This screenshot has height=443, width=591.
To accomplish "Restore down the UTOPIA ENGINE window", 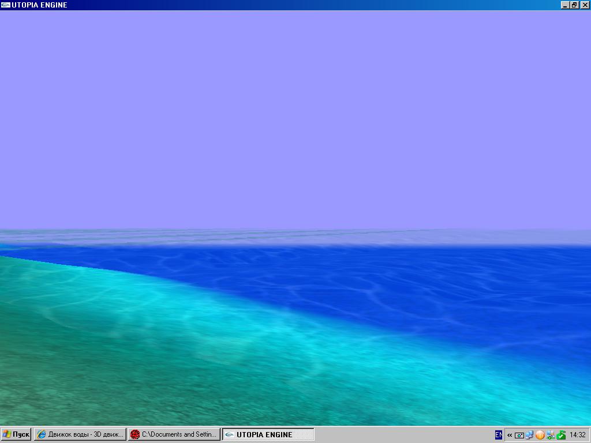I will pyautogui.click(x=574, y=5).
